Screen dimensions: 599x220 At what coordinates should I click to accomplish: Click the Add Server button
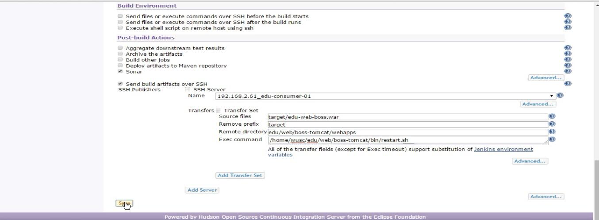tap(202, 190)
